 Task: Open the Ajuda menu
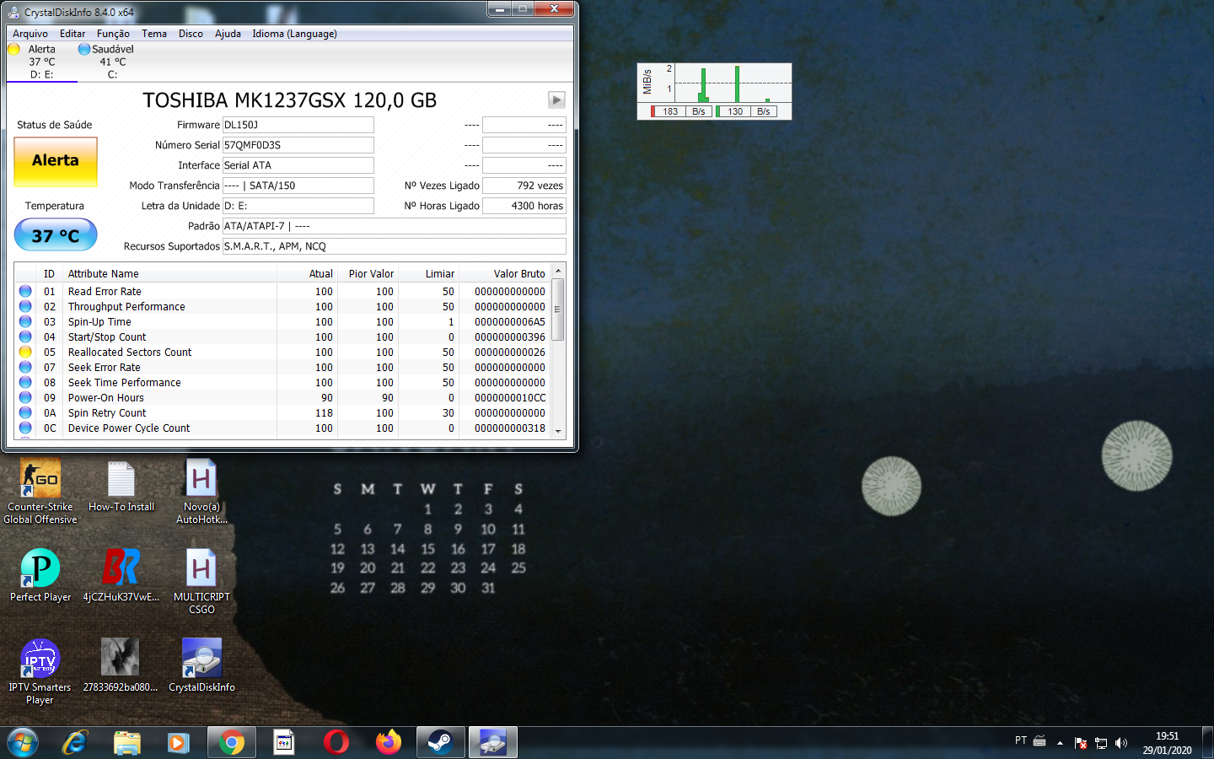click(228, 34)
